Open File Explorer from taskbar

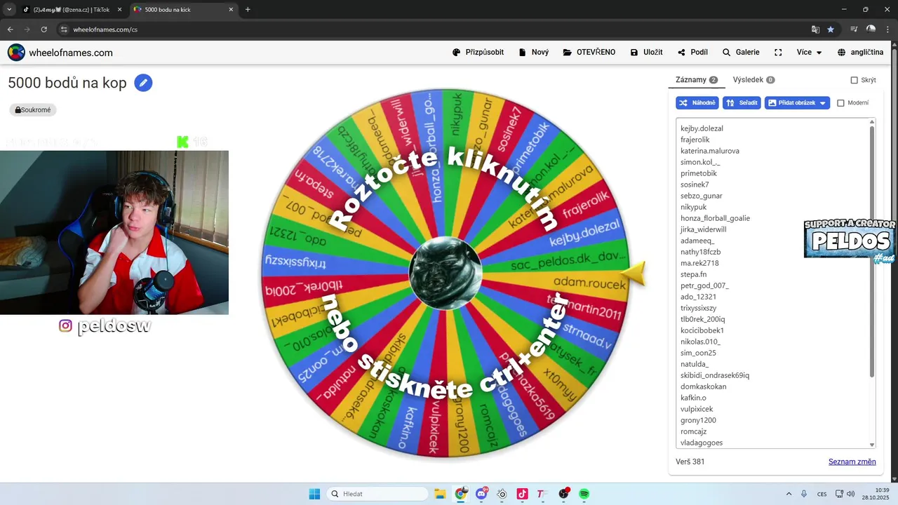click(x=440, y=494)
